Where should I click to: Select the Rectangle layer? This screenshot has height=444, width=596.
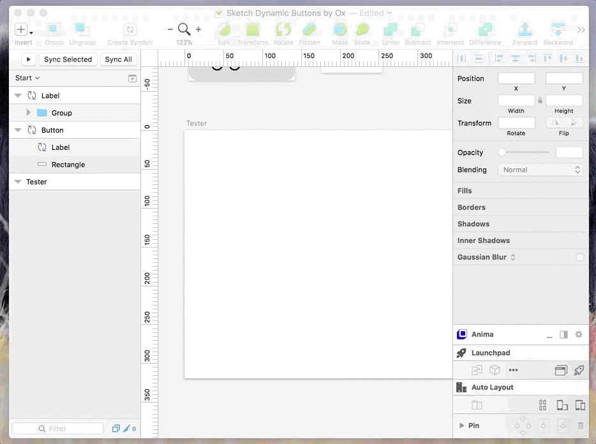[75, 165]
